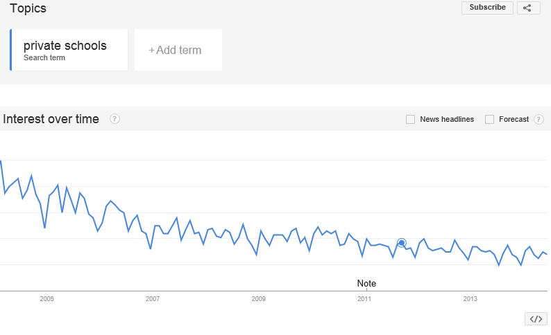The image size is (551, 335).
Task: Click the Add term box
Action: pyautogui.click(x=178, y=50)
